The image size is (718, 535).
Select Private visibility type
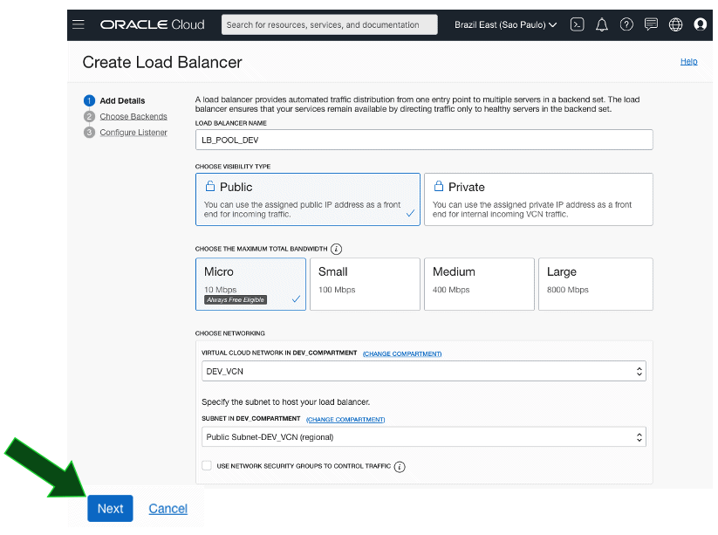538,199
